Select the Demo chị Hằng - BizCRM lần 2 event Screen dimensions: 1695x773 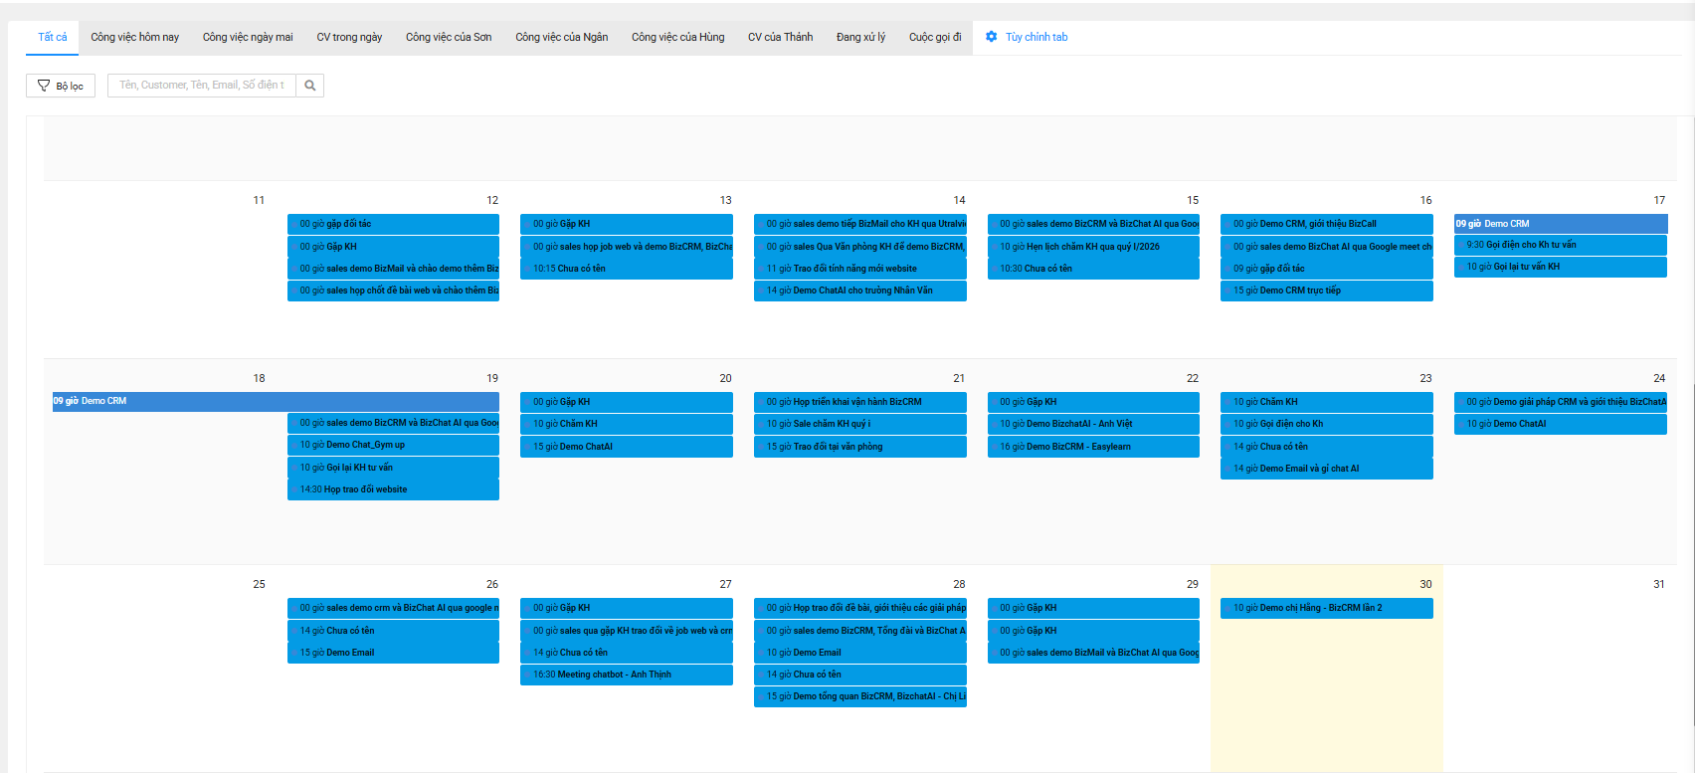(1326, 608)
